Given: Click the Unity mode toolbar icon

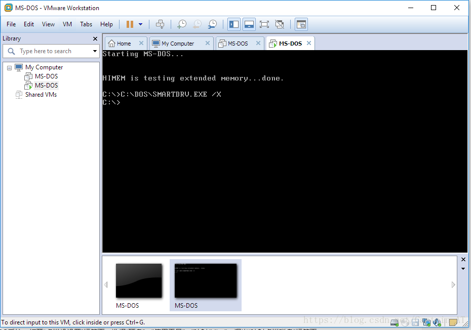Looking at the screenshot, I should pyautogui.click(x=280, y=24).
